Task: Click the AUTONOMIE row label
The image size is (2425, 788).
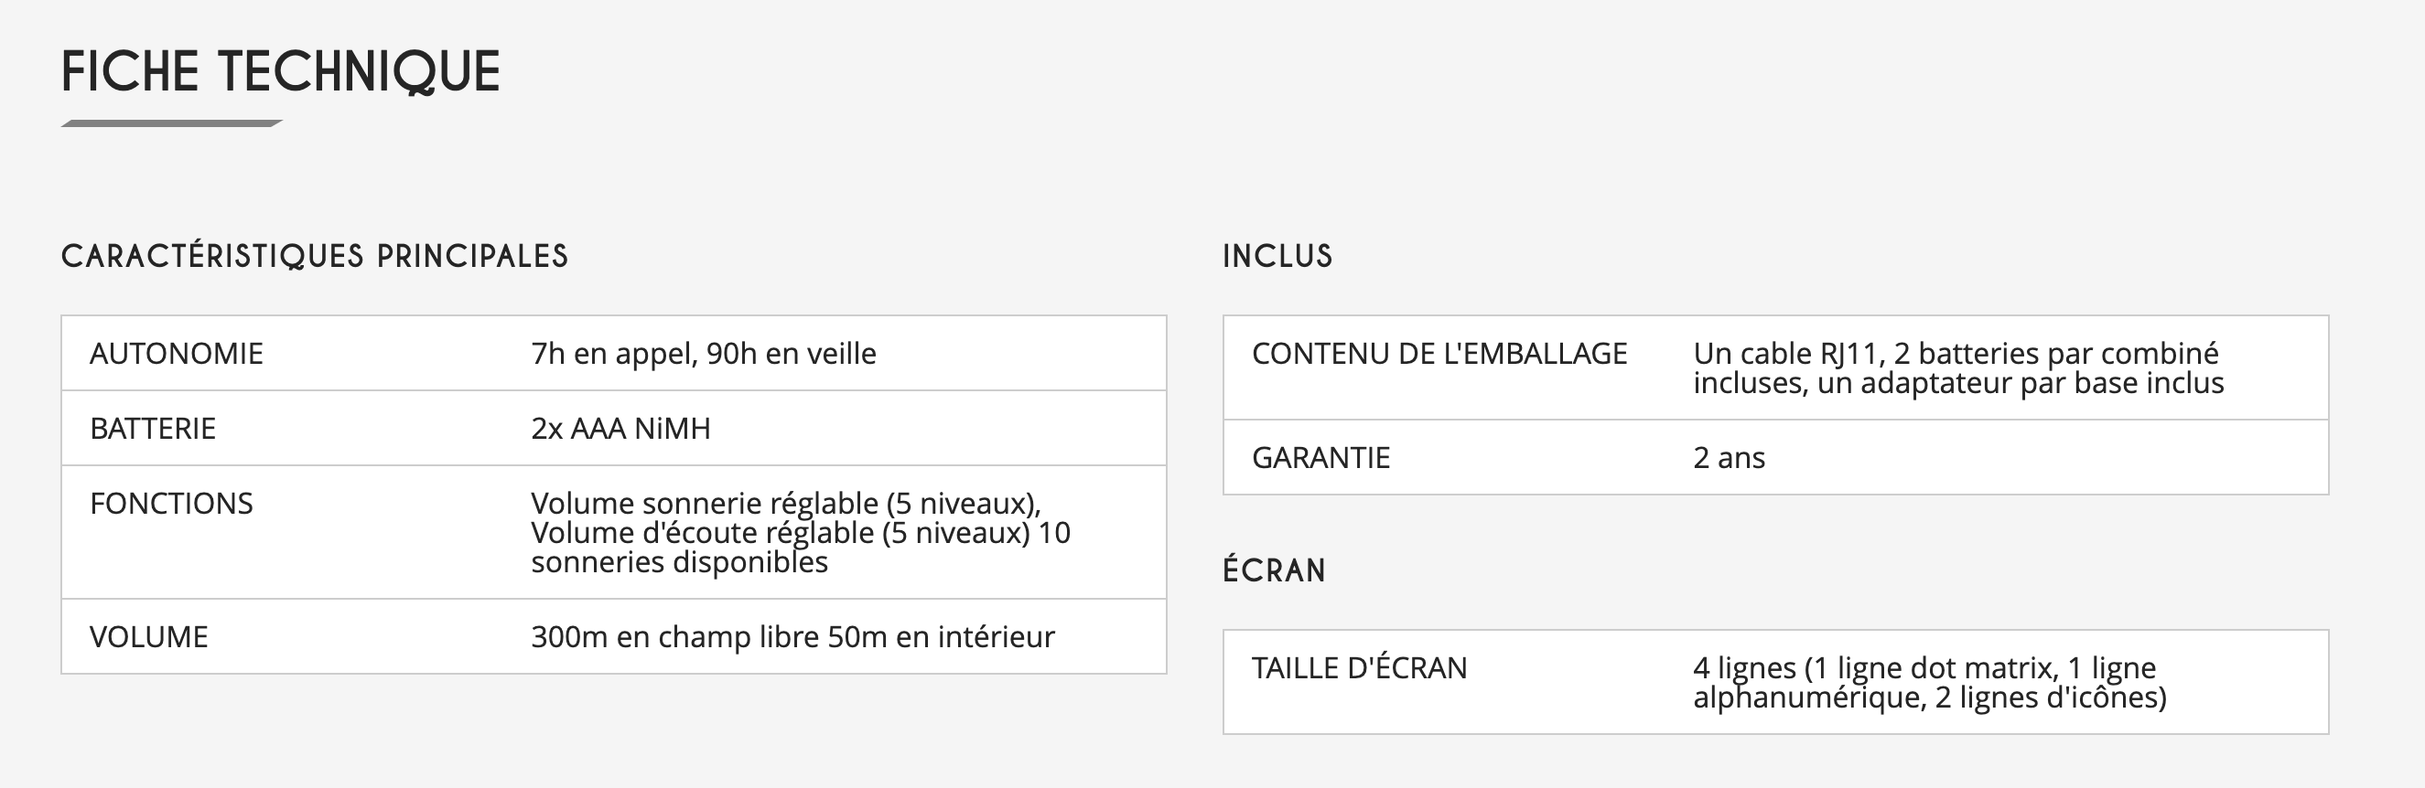Action: click(x=176, y=354)
